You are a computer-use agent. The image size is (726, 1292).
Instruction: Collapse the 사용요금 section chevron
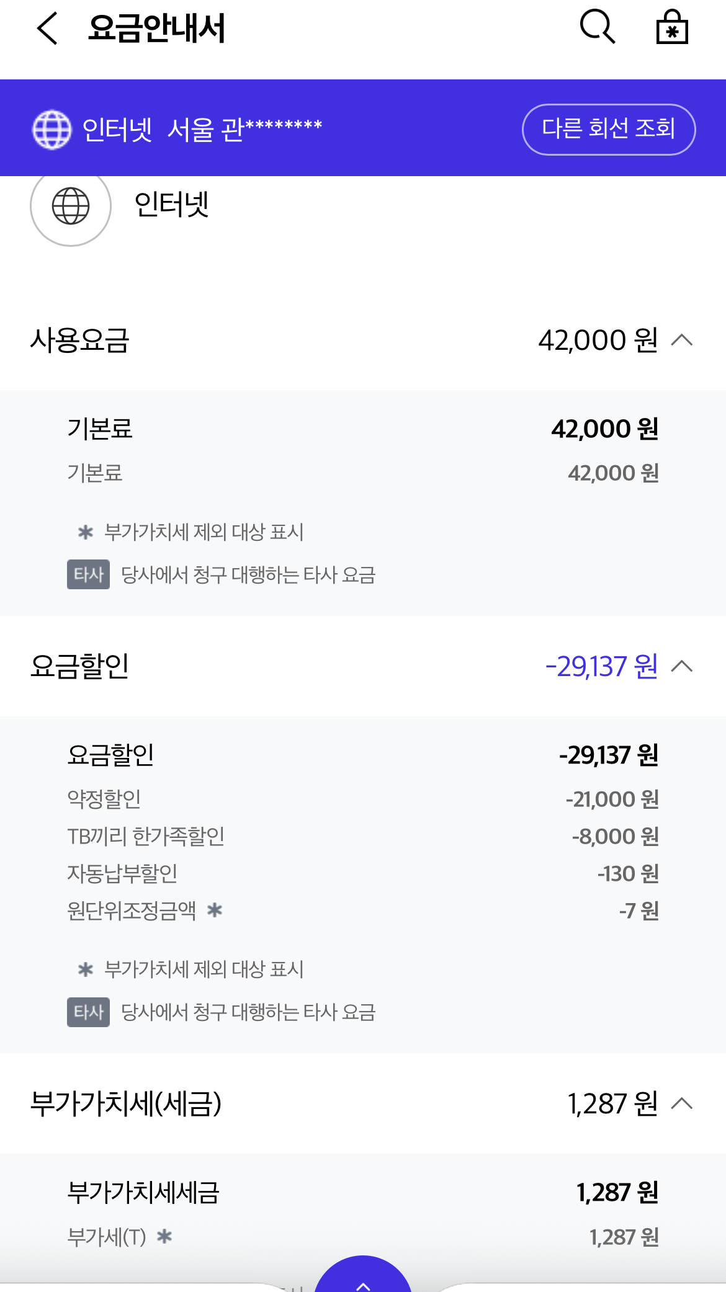[x=682, y=340]
